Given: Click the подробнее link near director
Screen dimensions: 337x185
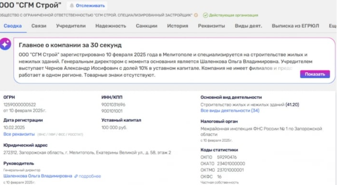Looking at the screenshot, I should 90,176.
